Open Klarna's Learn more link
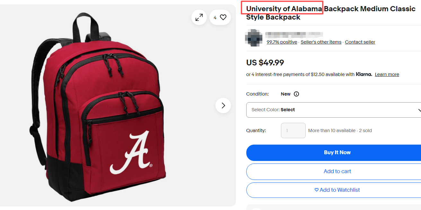The image size is (421, 210). coord(387,74)
